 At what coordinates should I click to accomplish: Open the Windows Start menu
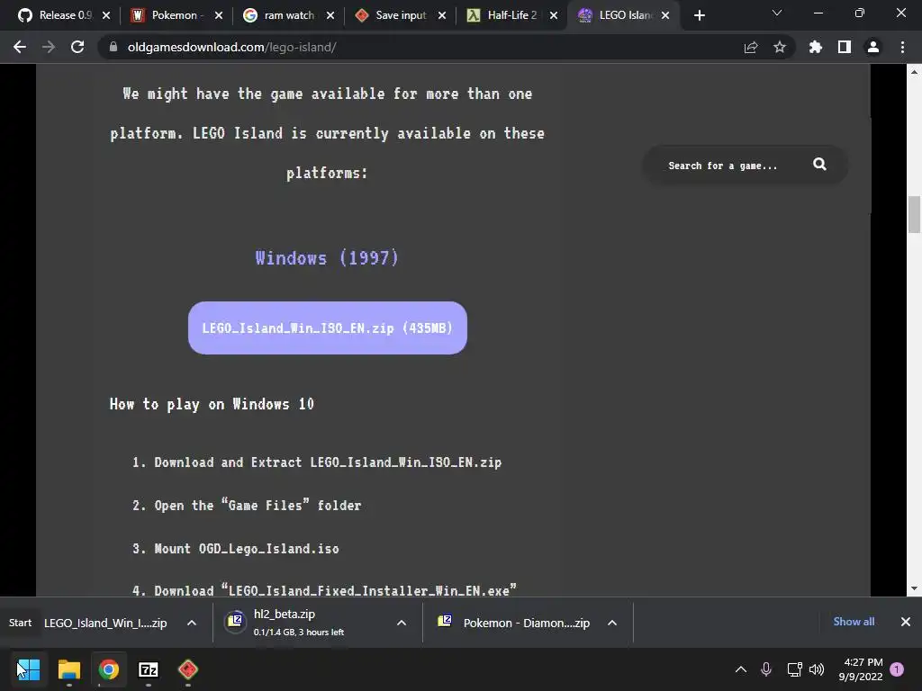coord(28,669)
